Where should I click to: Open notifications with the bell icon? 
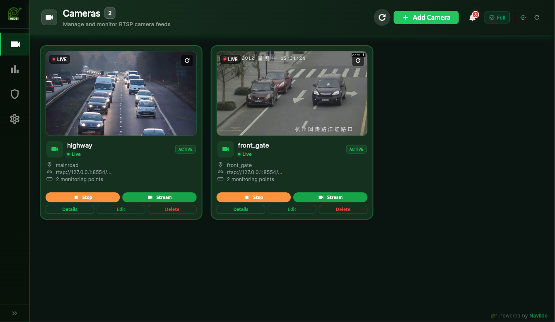point(473,17)
